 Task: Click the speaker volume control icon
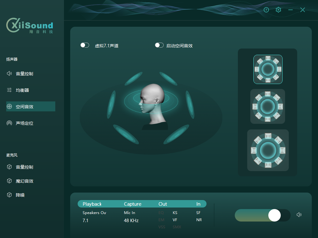point(9,74)
